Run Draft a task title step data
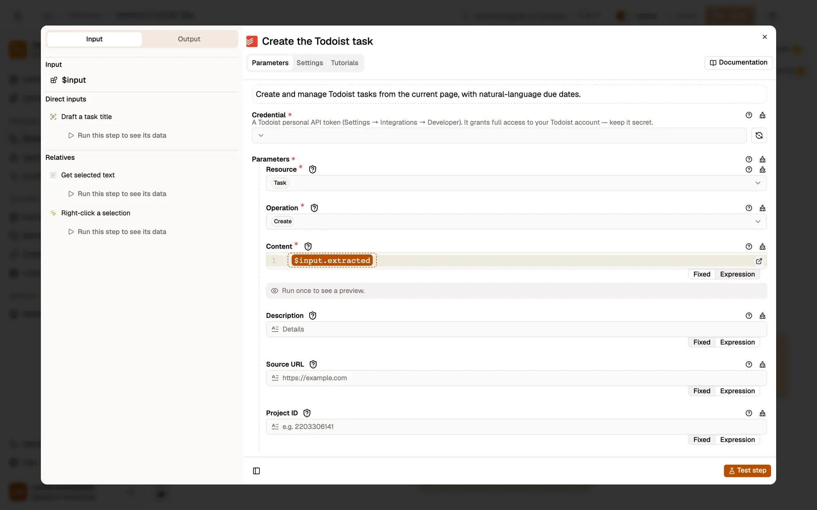 click(117, 135)
